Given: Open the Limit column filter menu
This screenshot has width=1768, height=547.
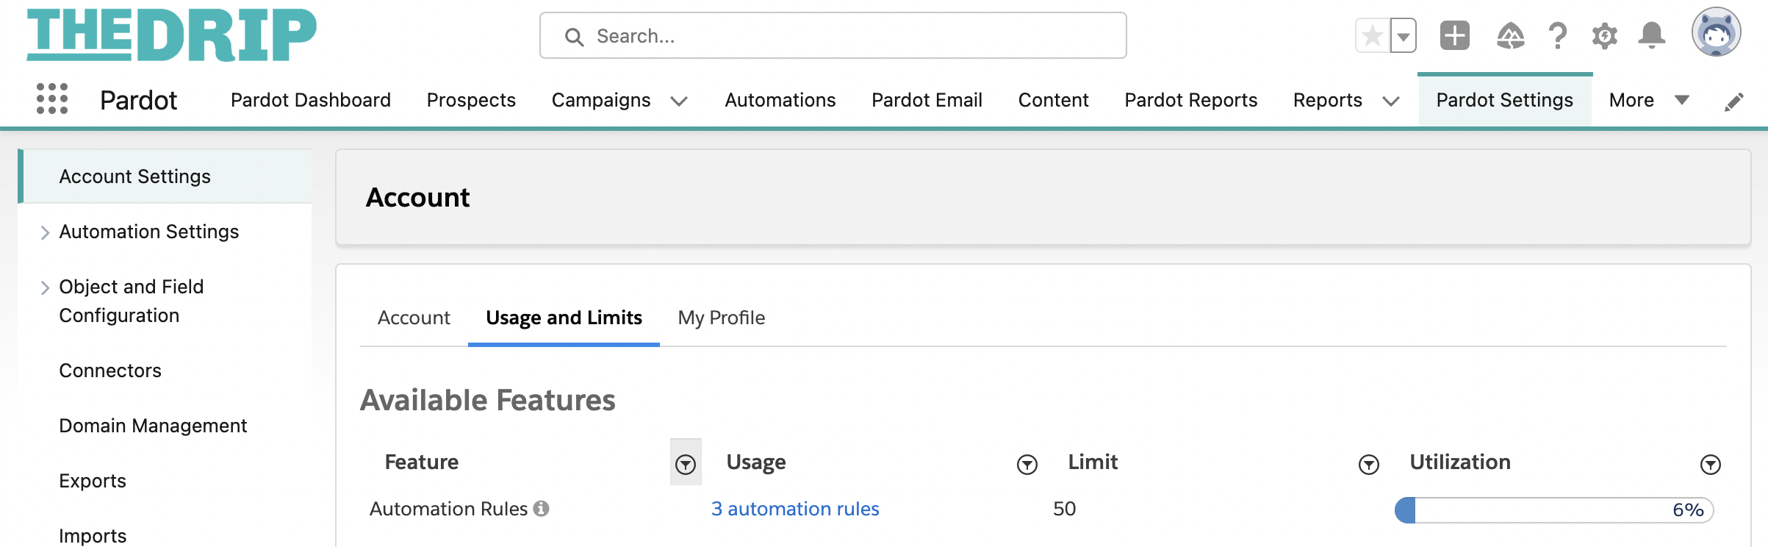Looking at the screenshot, I should [1369, 464].
